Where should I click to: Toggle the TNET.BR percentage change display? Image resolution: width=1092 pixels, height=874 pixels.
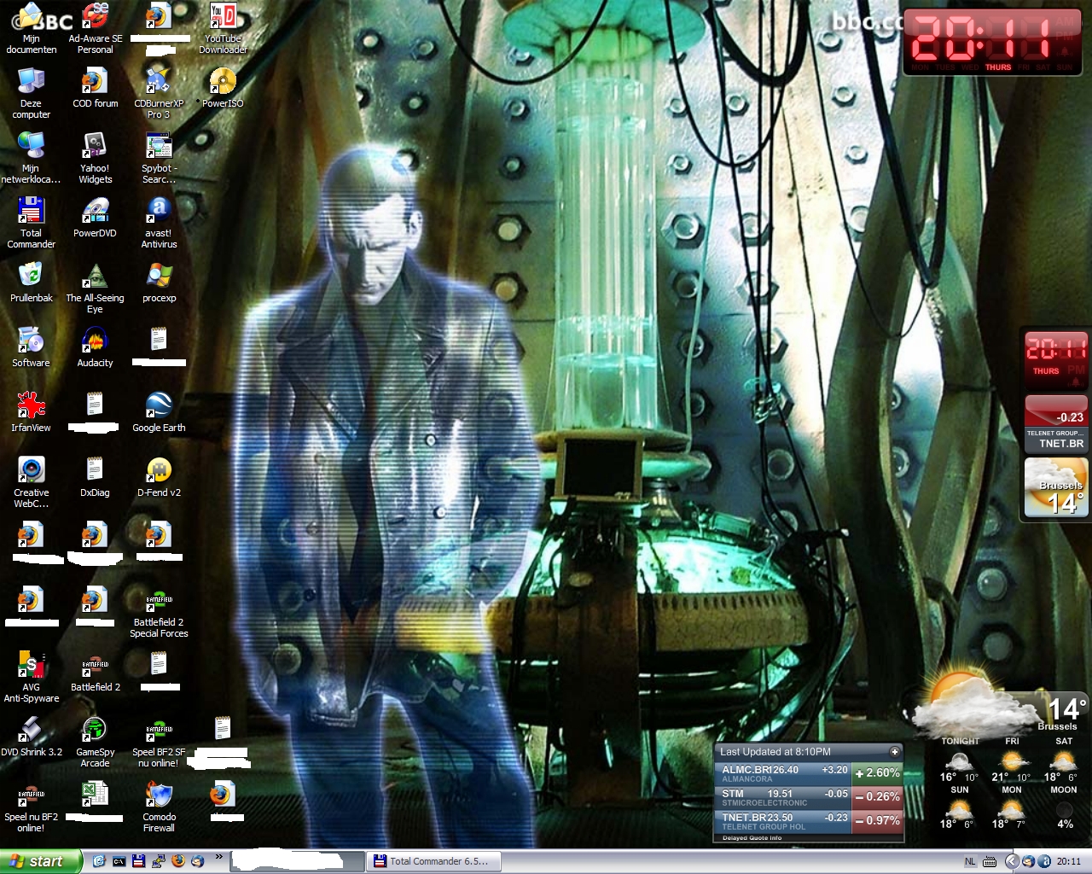(877, 820)
